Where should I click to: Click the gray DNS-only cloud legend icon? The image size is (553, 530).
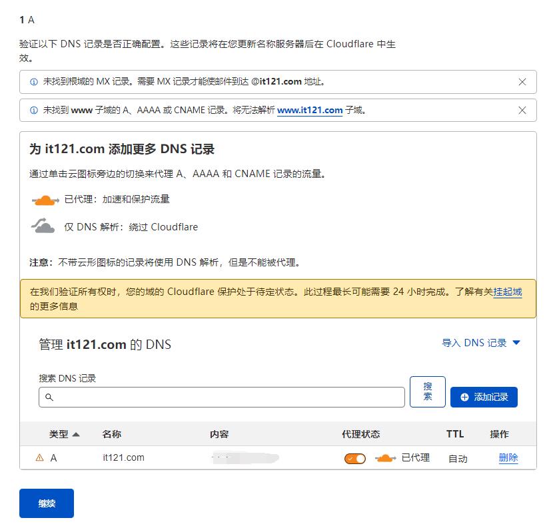click(x=43, y=226)
